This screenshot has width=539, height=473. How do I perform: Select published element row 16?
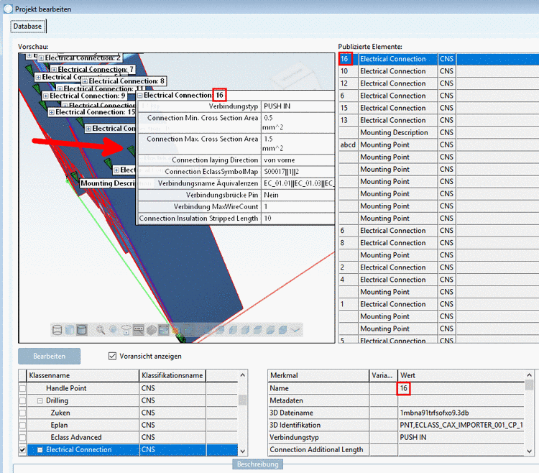tap(438, 59)
